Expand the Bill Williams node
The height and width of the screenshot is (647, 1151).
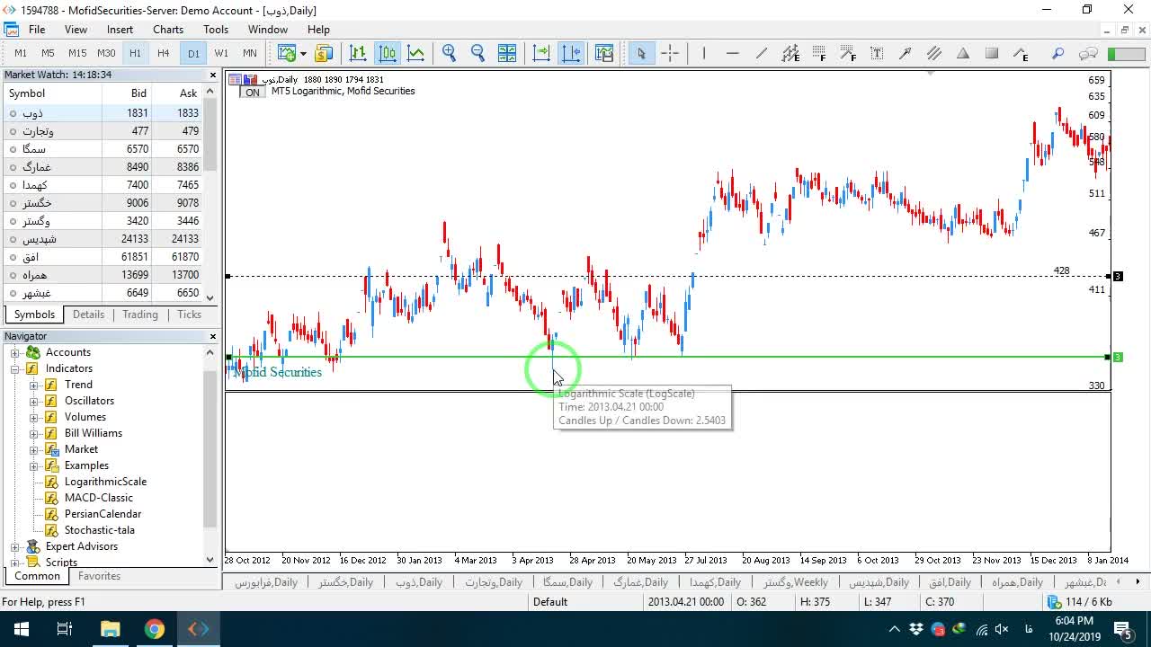click(34, 433)
